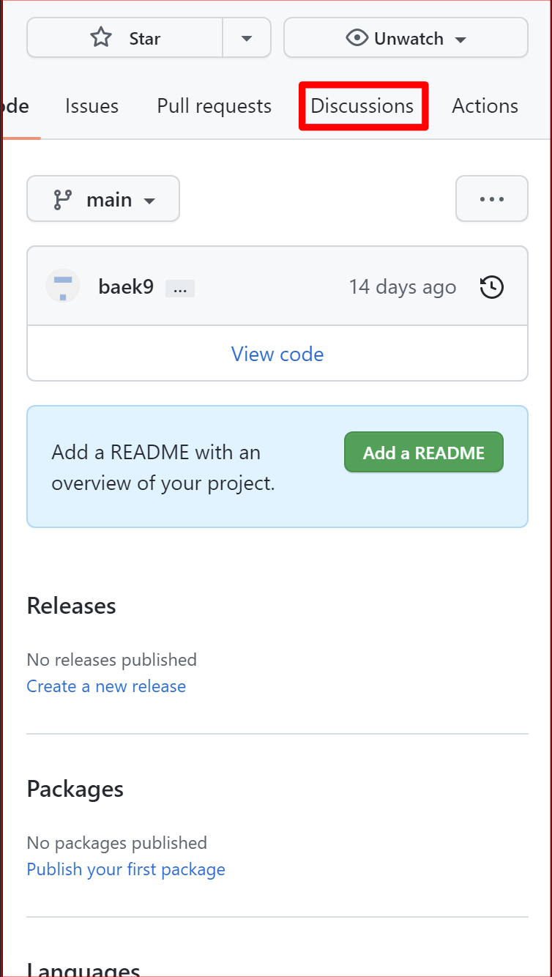Click the eye icon on the Unwatch button

[x=357, y=37]
